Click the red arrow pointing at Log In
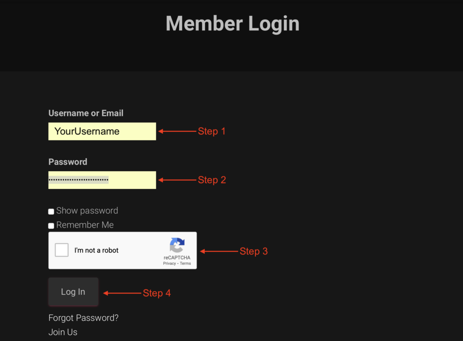 (x=122, y=293)
